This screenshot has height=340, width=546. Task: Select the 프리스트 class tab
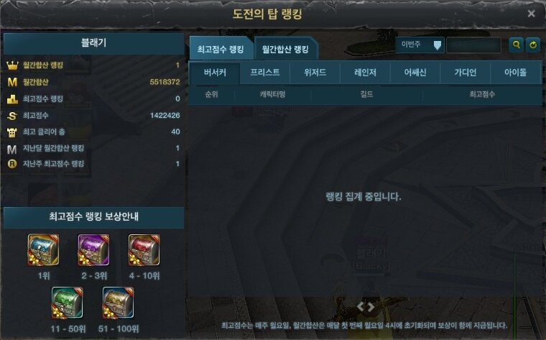pos(264,73)
